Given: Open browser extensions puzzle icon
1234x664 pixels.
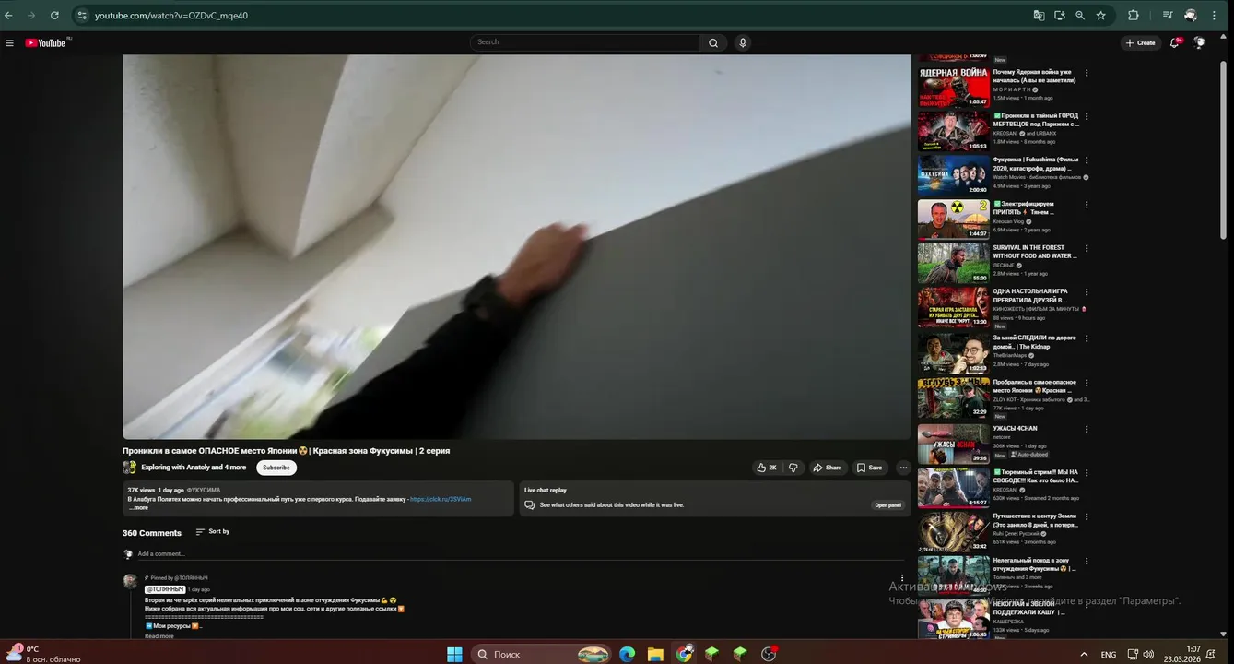Looking at the screenshot, I should [x=1134, y=16].
